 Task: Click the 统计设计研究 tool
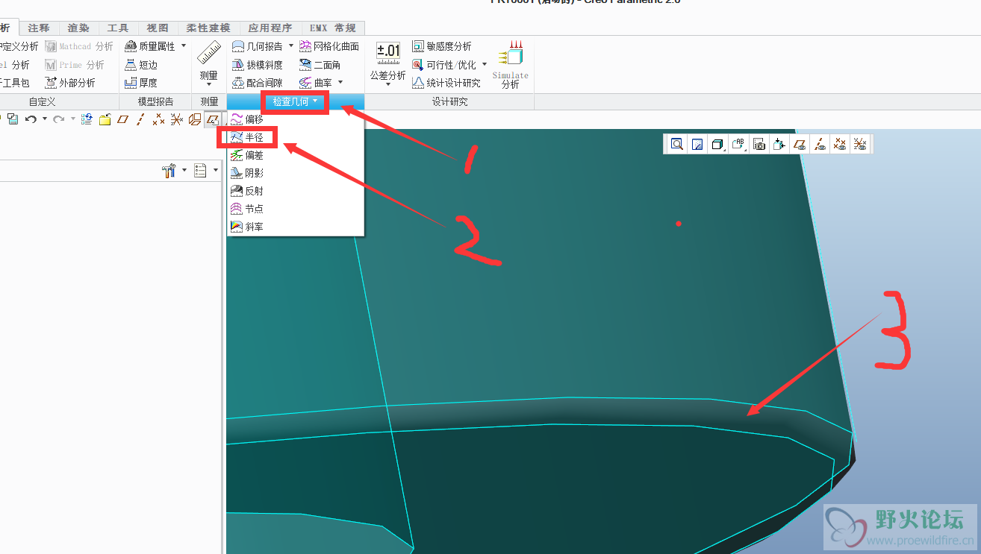click(x=446, y=83)
